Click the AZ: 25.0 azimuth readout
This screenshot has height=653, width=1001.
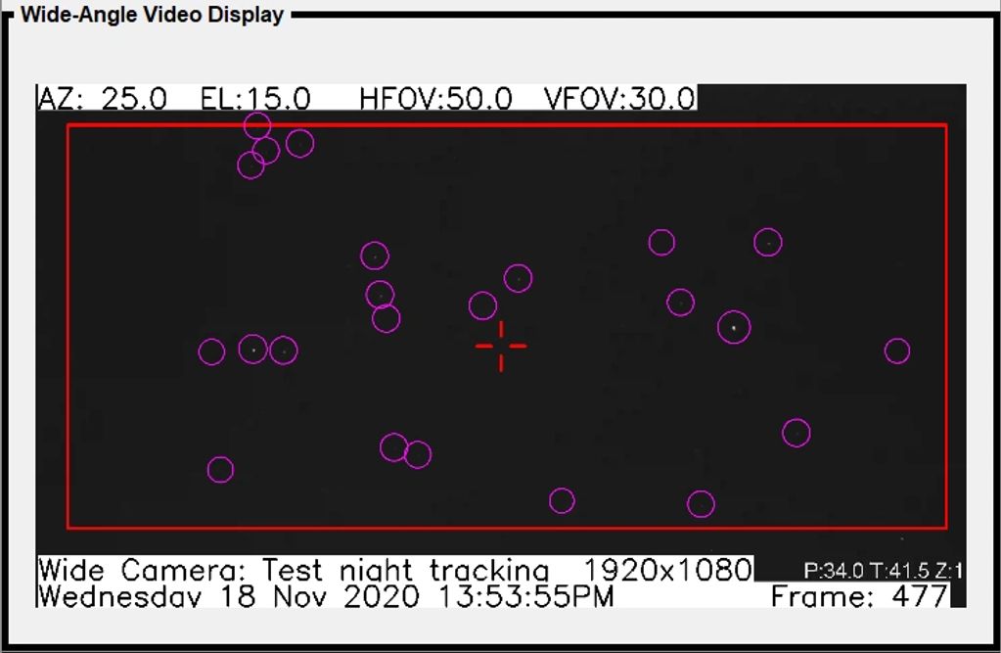tap(103, 99)
